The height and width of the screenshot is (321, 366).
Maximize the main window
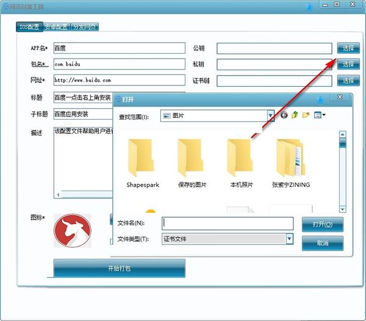coord(337,4)
